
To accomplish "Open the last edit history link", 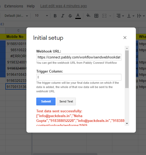I will point(64,6).
